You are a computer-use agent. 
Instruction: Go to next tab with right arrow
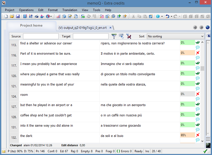pos(201,28)
